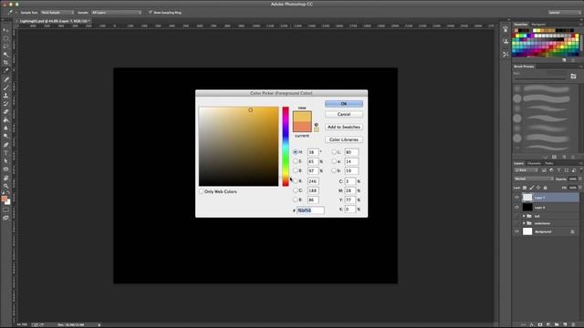Select the H hue radio button
Screen dimensions: 584x328
pyautogui.click(x=296, y=152)
